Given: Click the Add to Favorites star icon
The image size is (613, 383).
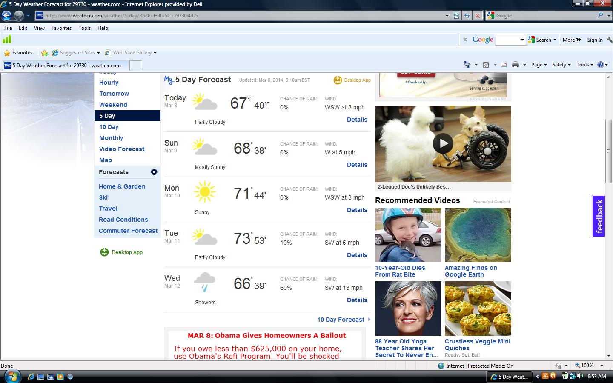Looking at the screenshot, I should tap(45, 53).
